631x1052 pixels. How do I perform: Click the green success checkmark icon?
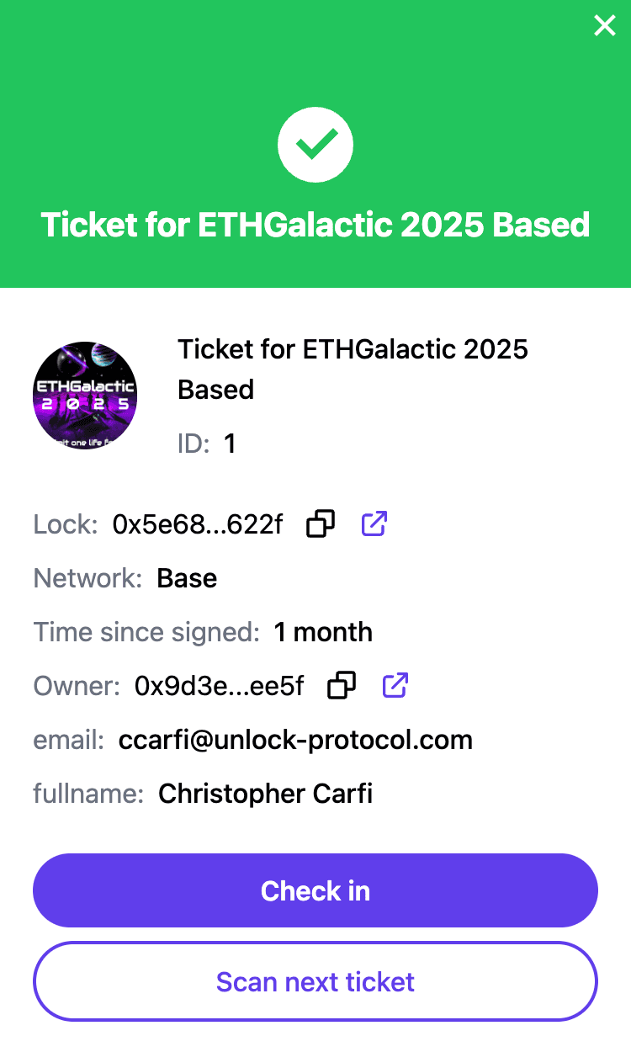(315, 145)
